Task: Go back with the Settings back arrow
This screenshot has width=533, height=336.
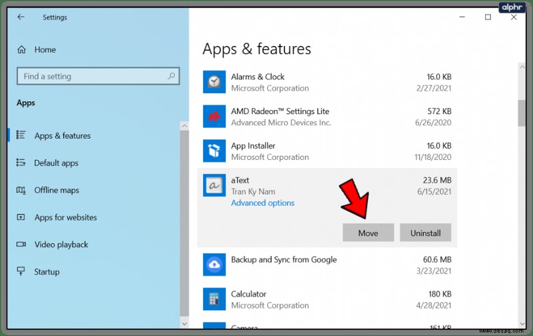Action: (x=21, y=17)
